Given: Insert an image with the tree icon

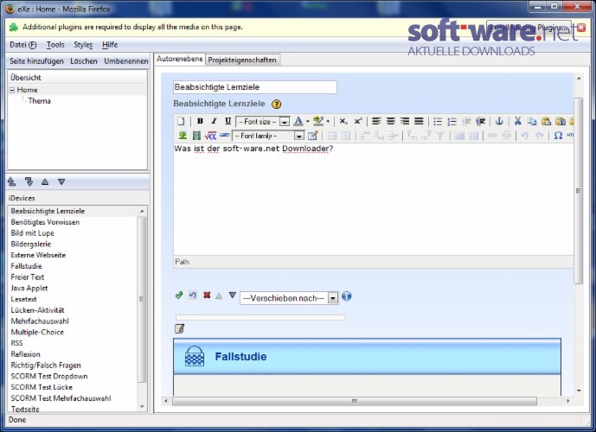Looking at the screenshot, I should click(183, 136).
